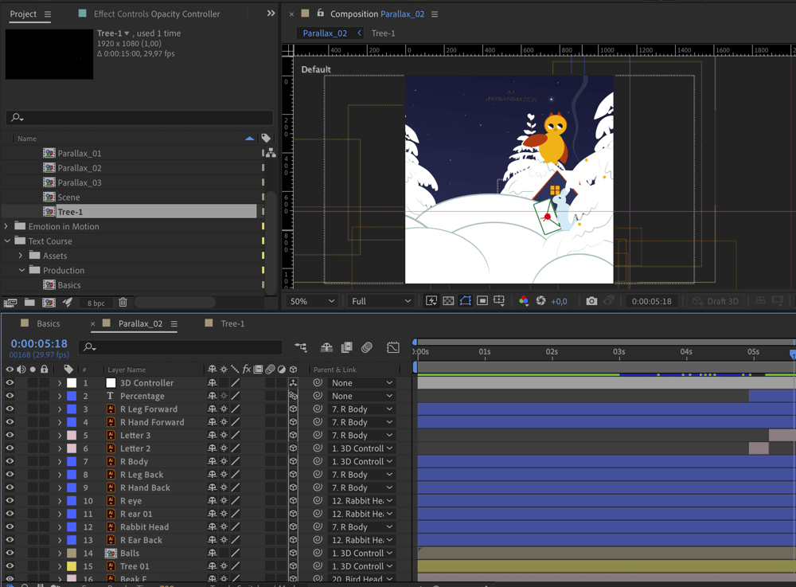Select the Project panel tab
The width and height of the screenshot is (796, 587).
pyautogui.click(x=23, y=14)
